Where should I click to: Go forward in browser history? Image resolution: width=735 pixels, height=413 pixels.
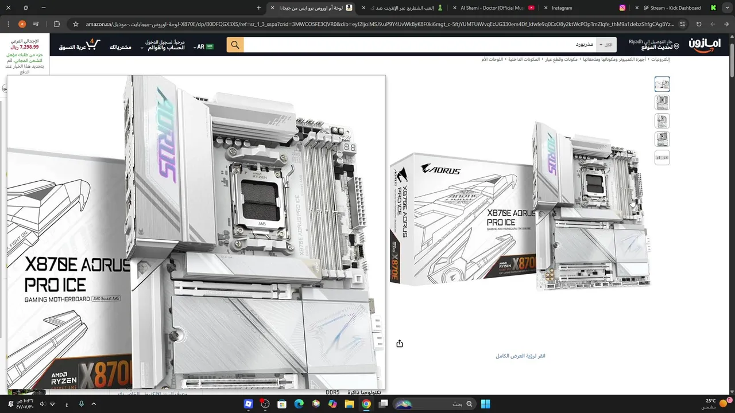[713, 24]
